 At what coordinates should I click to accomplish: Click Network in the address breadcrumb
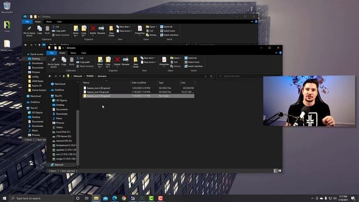(x=78, y=76)
